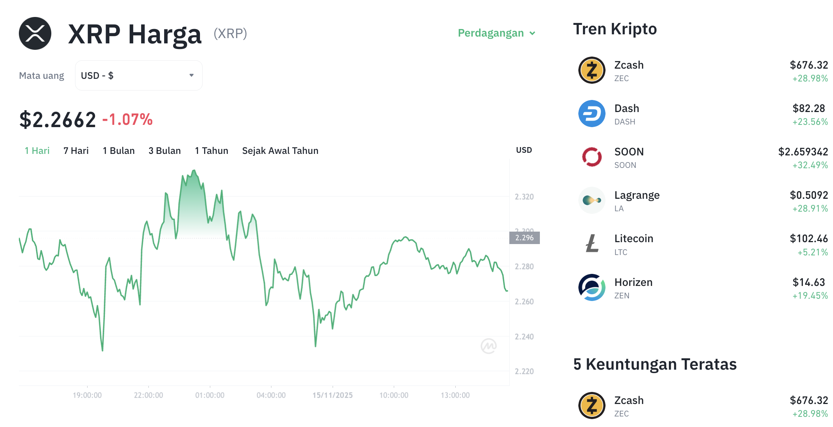Click the Dash coin icon
The height and width of the screenshot is (427, 833).
592,114
